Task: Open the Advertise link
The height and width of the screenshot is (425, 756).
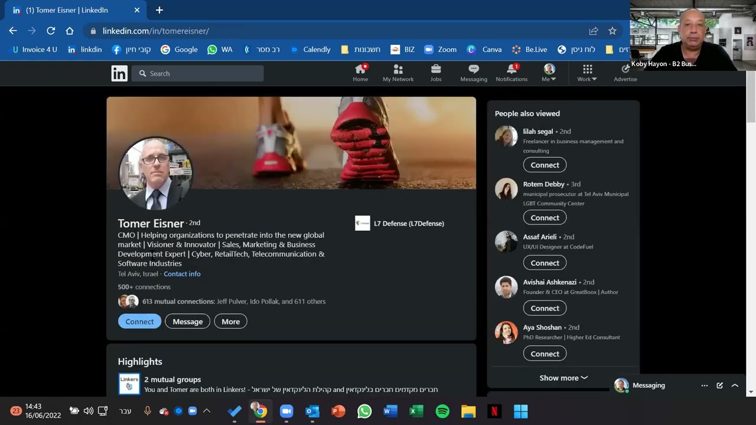Action: click(x=625, y=73)
